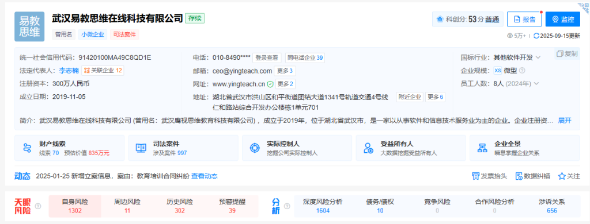Open the 实际控制人 card
Image resolution: width=590 pixels, height=224 pixels.
point(297,148)
